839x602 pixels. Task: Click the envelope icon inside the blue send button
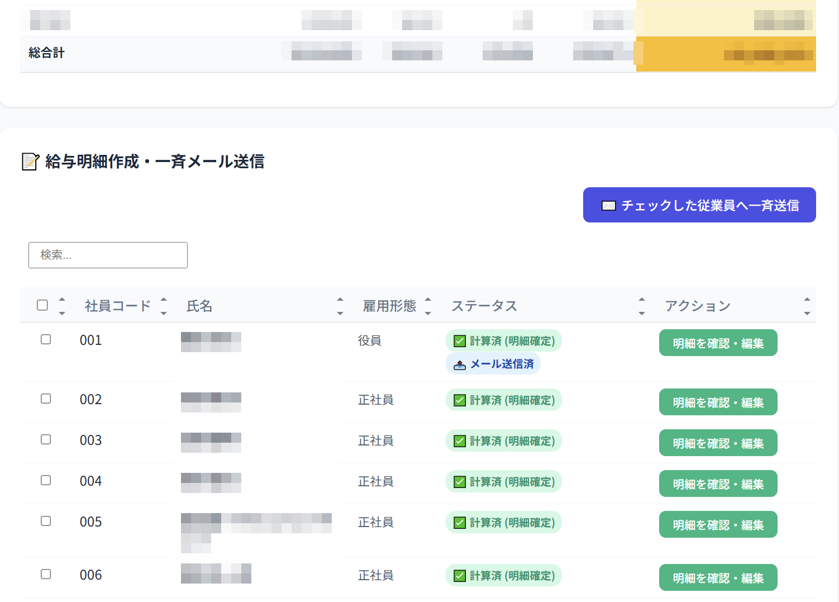(609, 205)
